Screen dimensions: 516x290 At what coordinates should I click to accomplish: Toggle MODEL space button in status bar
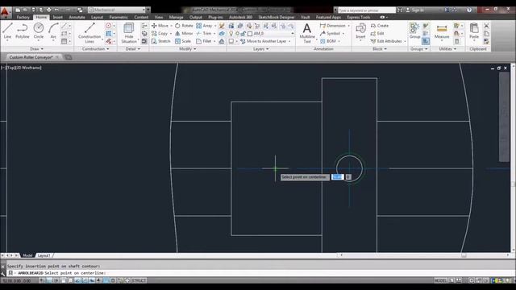click(440, 280)
